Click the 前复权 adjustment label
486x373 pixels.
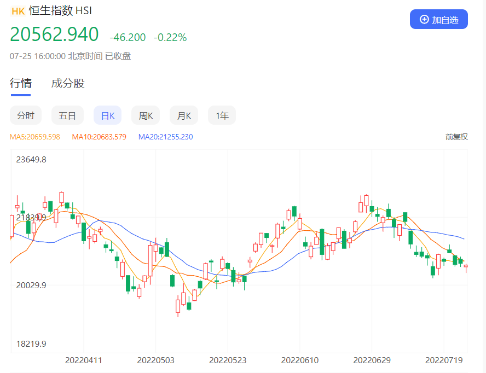(x=456, y=137)
